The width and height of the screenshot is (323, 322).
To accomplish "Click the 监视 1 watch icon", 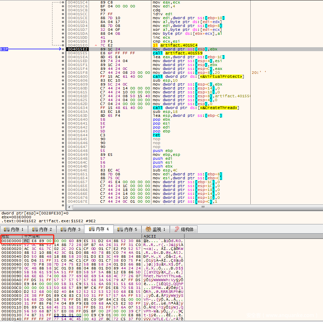I will coord(147,229).
